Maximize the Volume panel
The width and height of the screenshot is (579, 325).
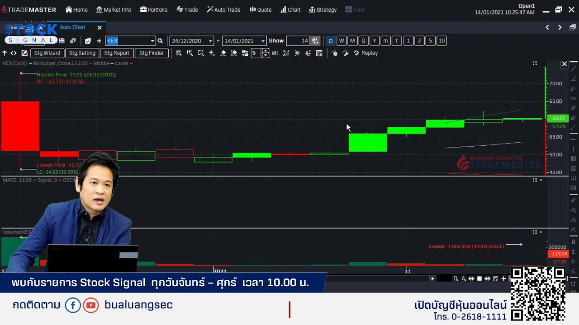tap(535, 232)
